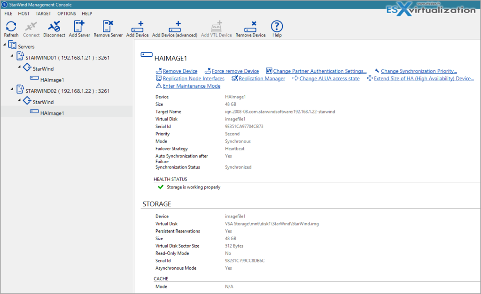This screenshot has width=481, height=294.
Task: Collapse the Servers root node
Action: pyautogui.click(x=5, y=46)
